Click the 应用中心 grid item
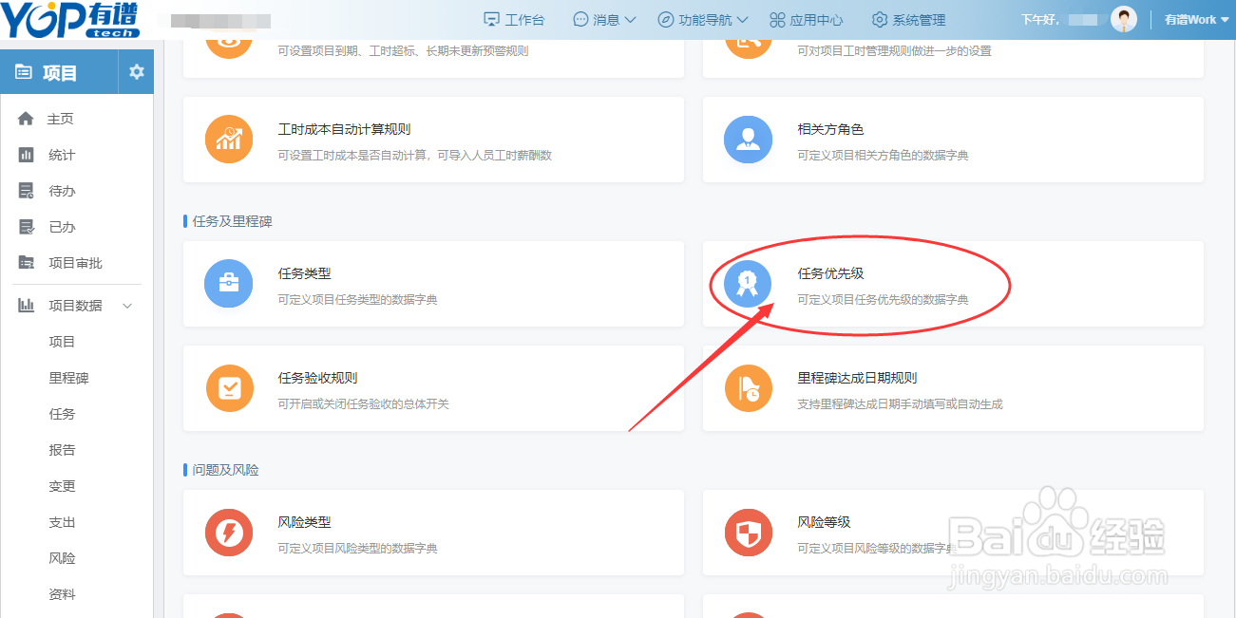1236x618 pixels. pos(807,19)
